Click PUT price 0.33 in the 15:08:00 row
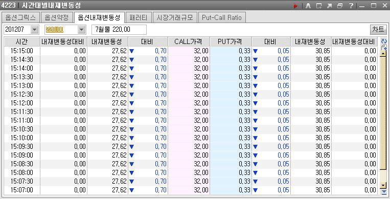Image resolution: width=390 pixels, height=199 pixels. (x=231, y=173)
